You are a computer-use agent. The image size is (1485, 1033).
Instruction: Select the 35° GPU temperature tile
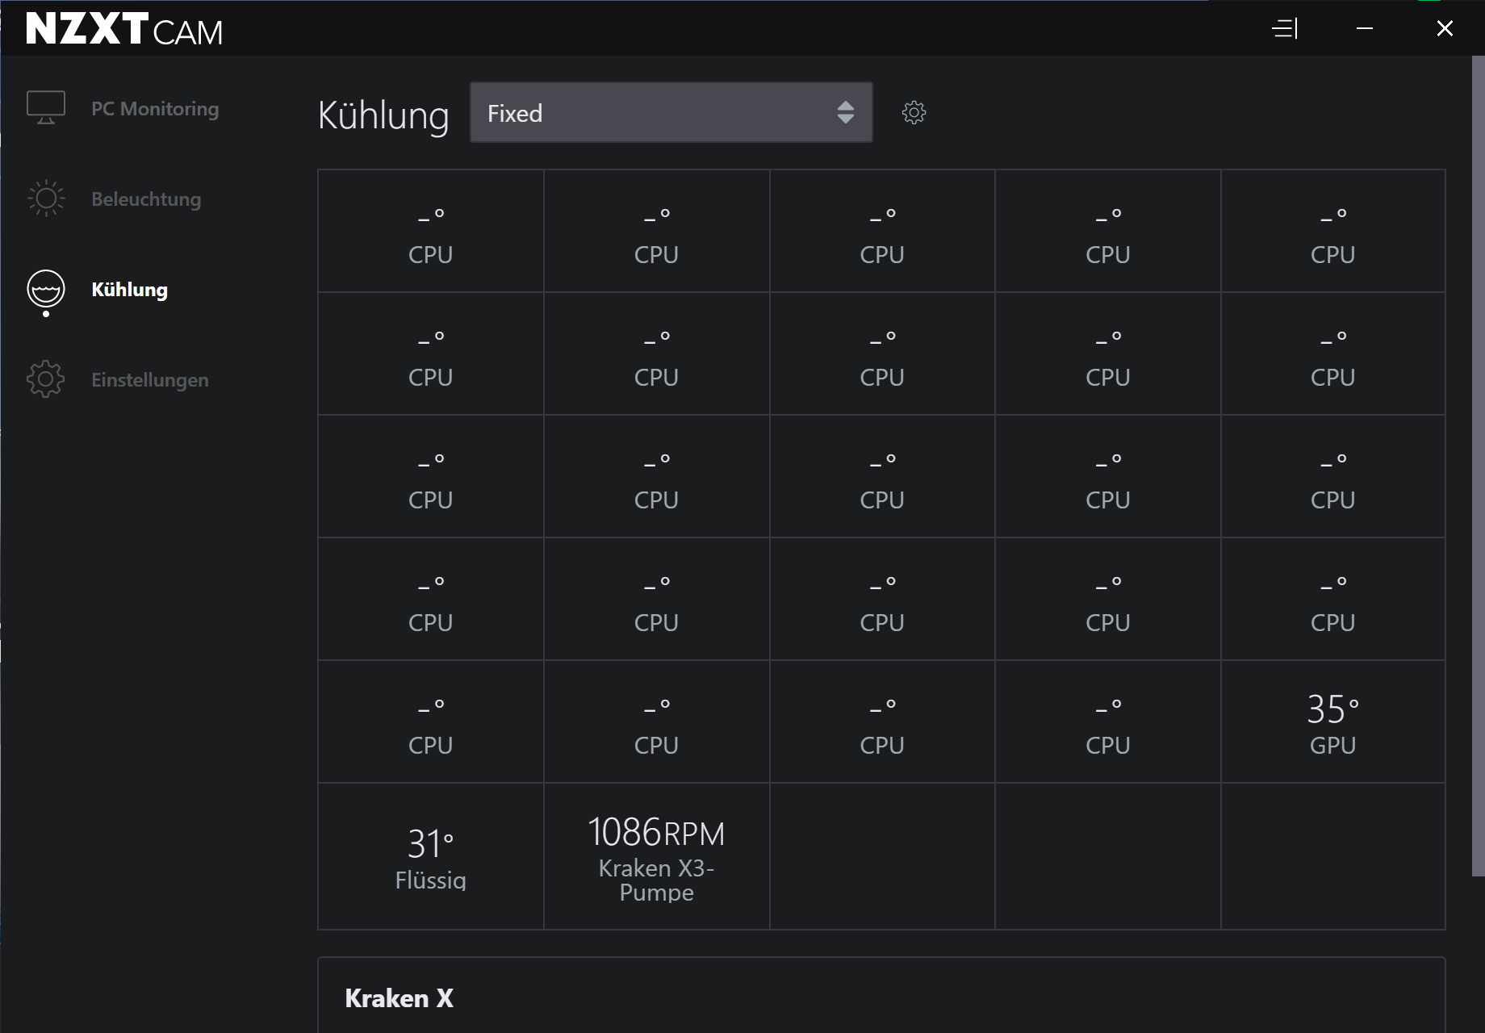click(1332, 721)
